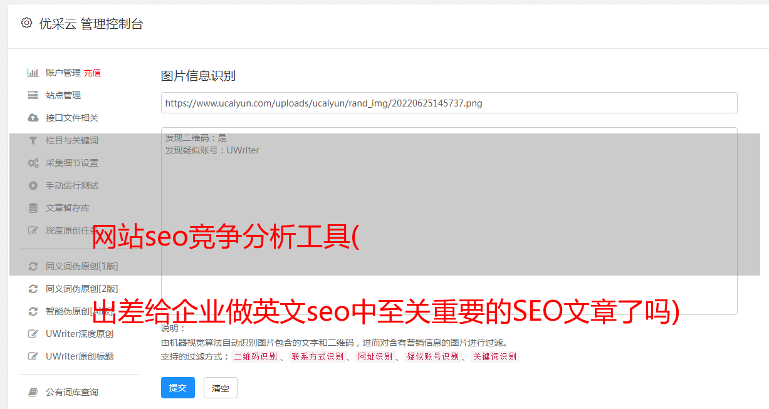Open 同义词伪原创[1版] menu item
This screenshot has width=769, height=409.
click(81, 266)
